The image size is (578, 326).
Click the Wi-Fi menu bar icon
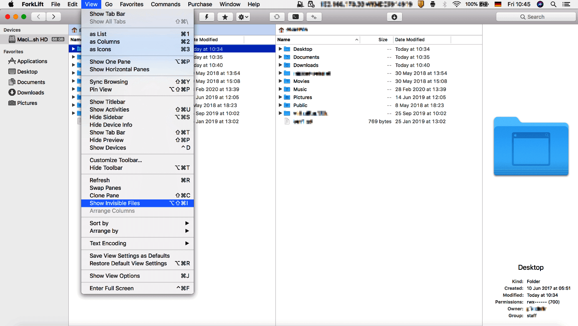[457, 4]
